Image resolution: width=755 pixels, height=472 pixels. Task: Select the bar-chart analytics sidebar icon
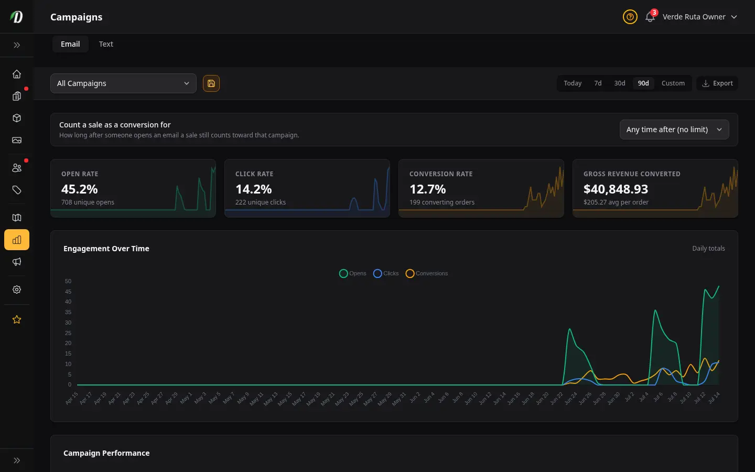pyautogui.click(x=17, y=240)
